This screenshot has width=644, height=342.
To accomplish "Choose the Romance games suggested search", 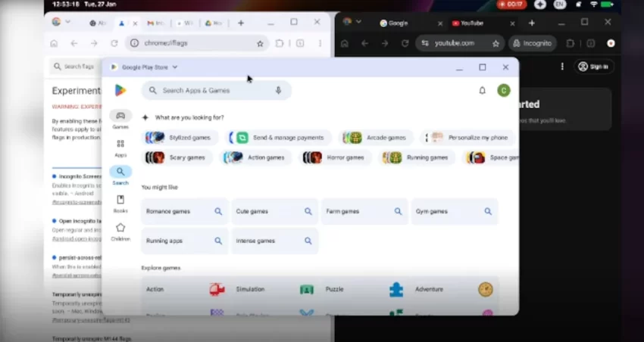I will pos(184,212).
